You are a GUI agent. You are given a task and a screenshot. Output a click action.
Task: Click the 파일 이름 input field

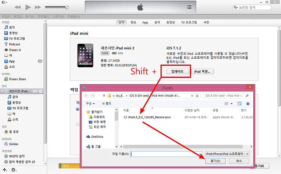pos(166,154)
